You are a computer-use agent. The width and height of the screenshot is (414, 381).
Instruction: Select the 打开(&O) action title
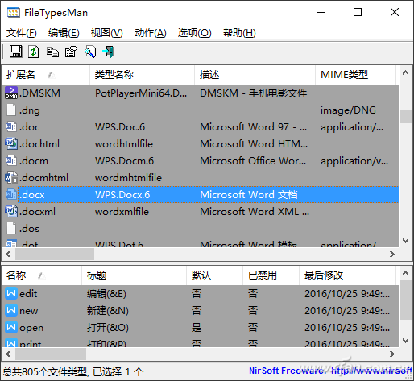click(x=107, y=327)
